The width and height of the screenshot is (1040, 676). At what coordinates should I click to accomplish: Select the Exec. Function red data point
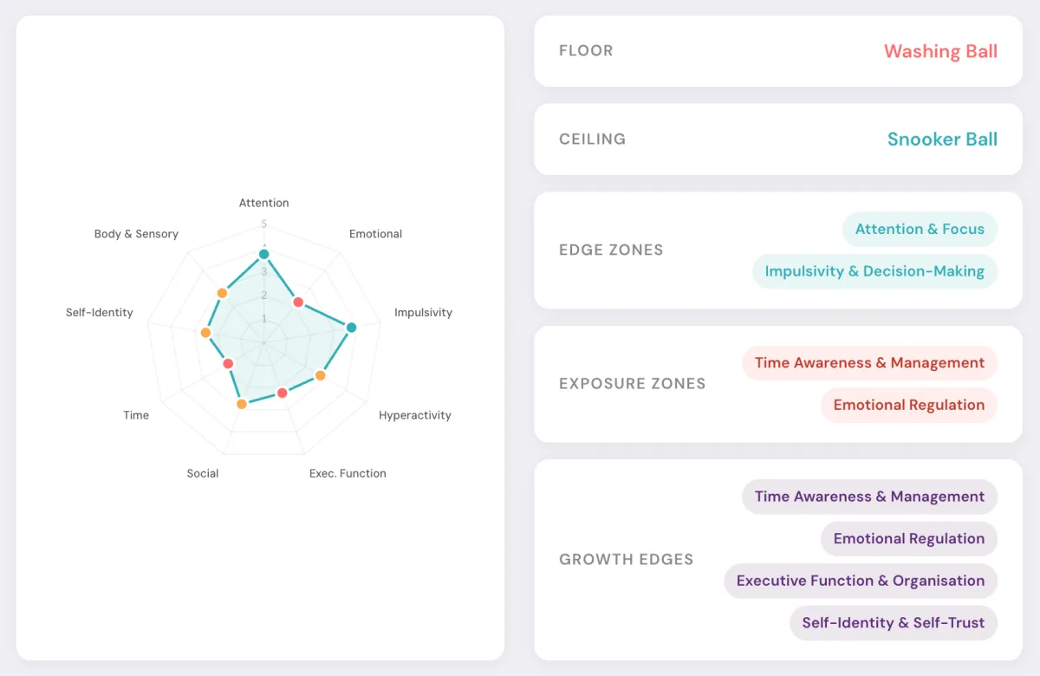(282, 393)
